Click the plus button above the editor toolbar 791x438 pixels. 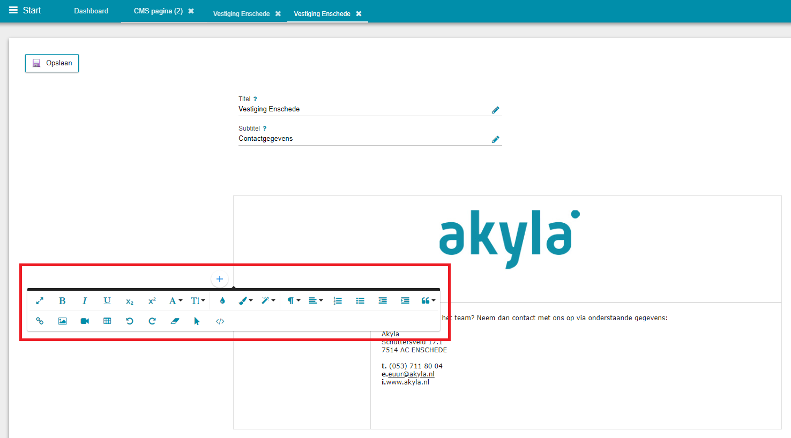pos(220,279)
